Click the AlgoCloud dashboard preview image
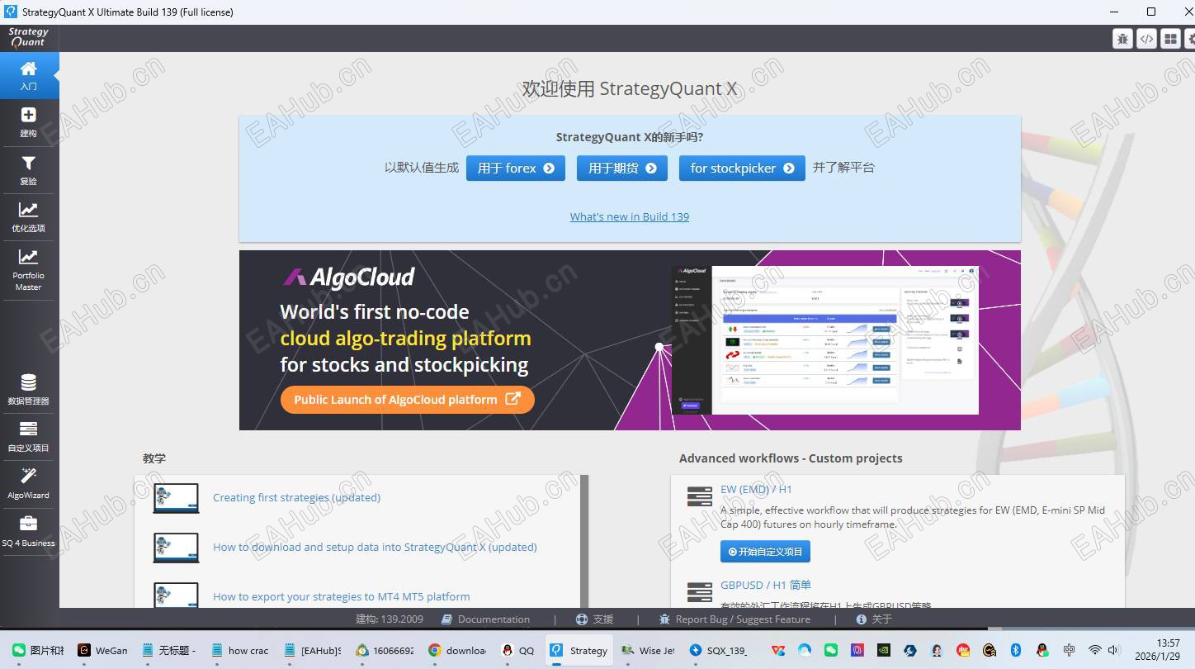The width and height of the screenshot is (1195, 669). [825, 339]
